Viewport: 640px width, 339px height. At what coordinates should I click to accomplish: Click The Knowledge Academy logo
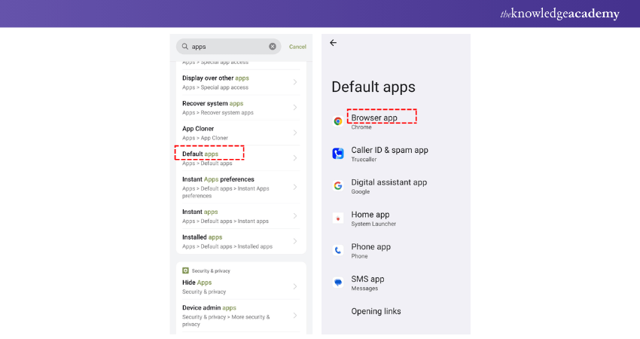[559, 14]
